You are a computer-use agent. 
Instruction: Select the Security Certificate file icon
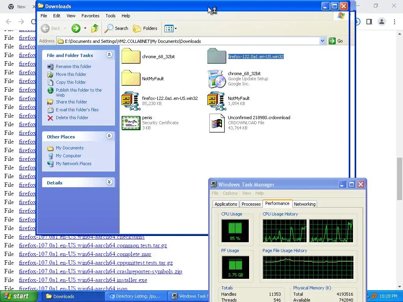(x=131, y=123)
